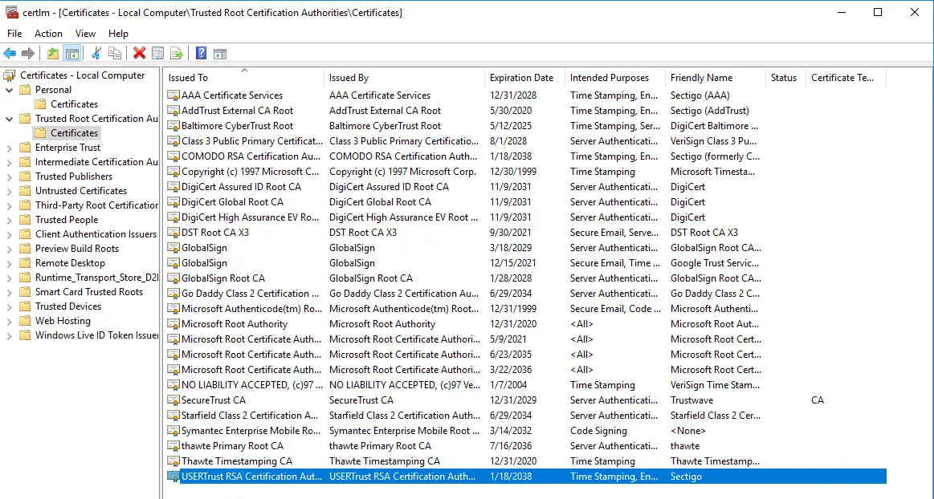Toggle the action pane visibility
Viewport: 934px width, 499px height.
coord(221,54)
